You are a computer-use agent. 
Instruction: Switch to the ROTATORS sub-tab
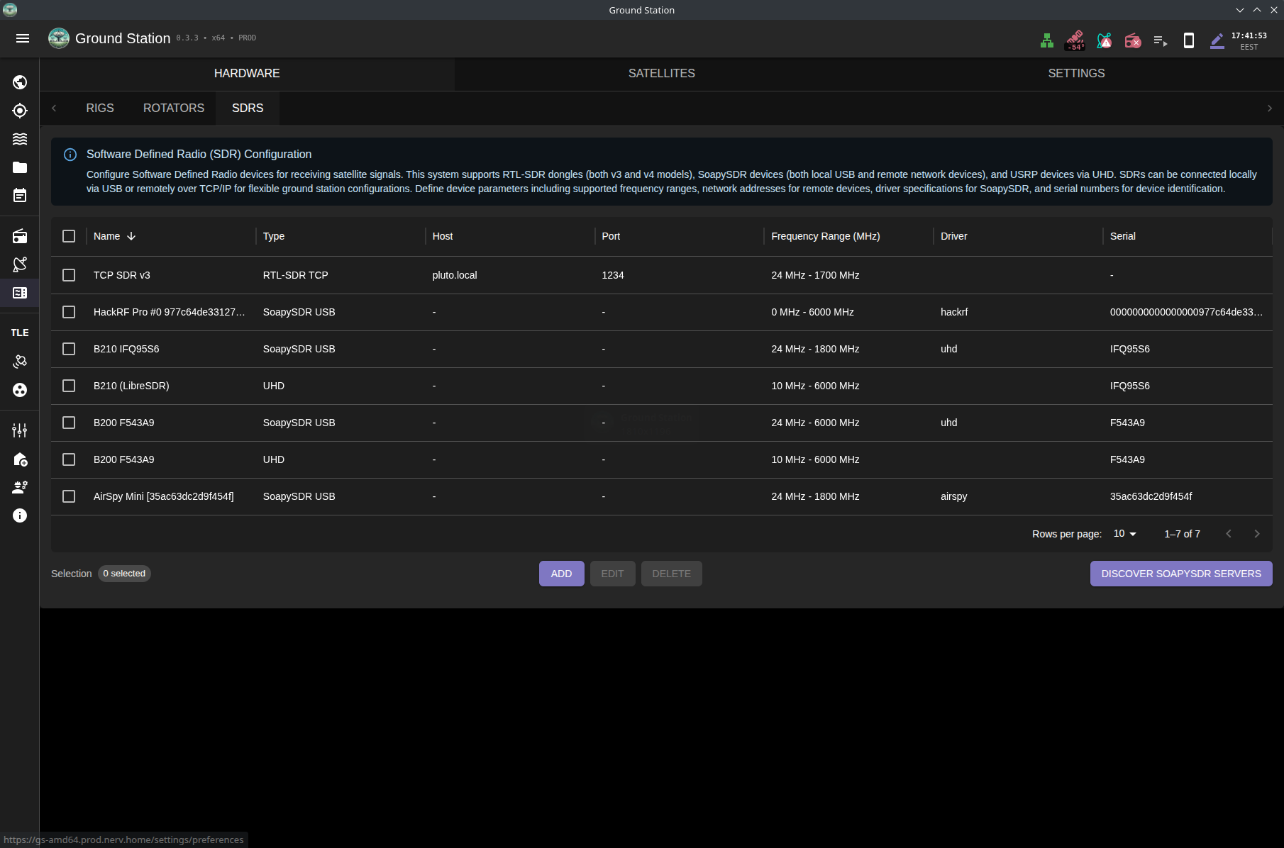[174, 108]
